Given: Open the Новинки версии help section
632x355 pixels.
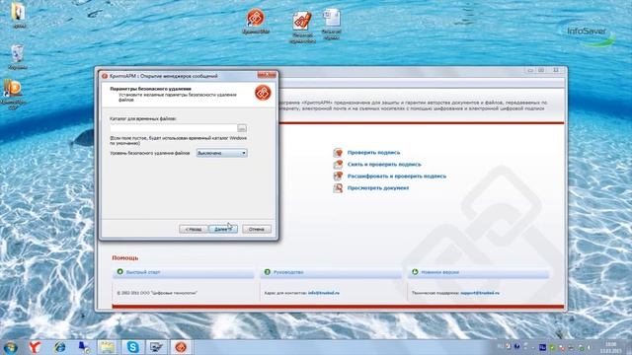Looking at the screenshot, I should 440,272.
